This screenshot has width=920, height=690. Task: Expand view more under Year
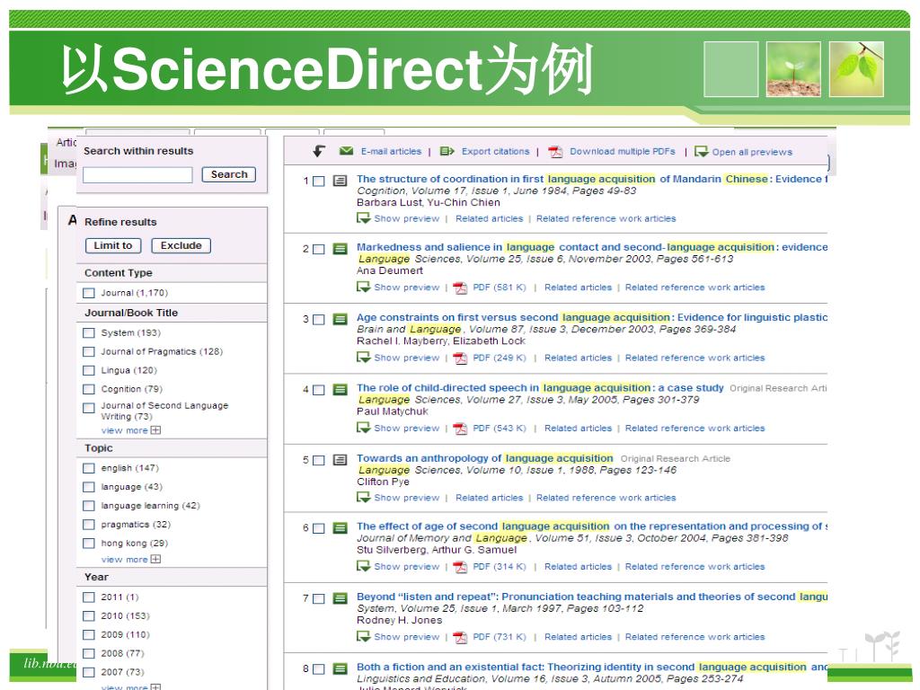[130, 686]
